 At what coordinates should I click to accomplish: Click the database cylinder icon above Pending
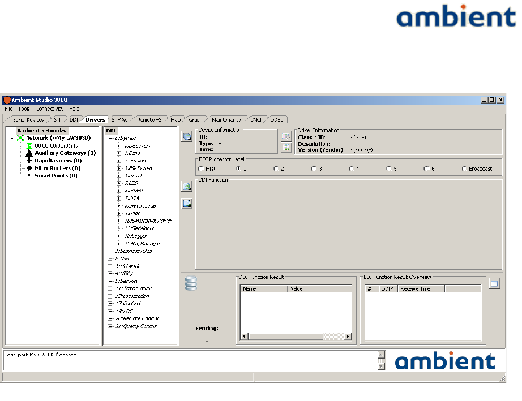tap(191, 283)
